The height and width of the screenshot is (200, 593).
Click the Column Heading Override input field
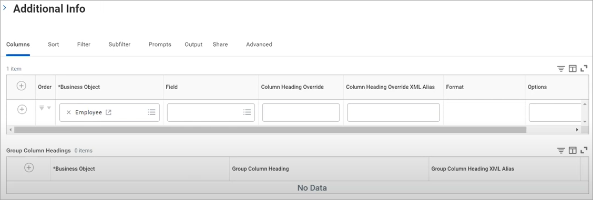301,112
